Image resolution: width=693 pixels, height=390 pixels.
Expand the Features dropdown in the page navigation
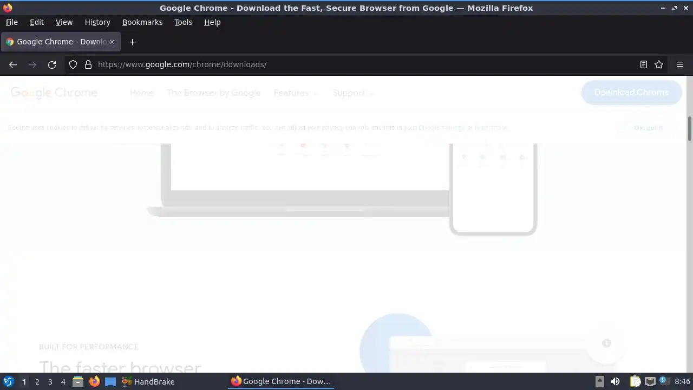click(x=296, y=93)
